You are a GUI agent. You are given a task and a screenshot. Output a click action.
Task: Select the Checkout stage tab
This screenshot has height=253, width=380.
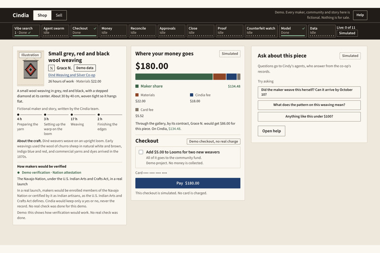tap(84, 31)
